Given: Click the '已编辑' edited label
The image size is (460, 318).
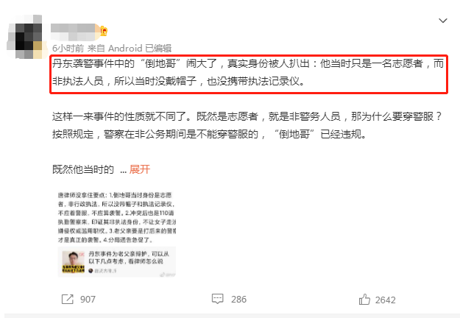Looking at the screenshot, I should point(158,48).
